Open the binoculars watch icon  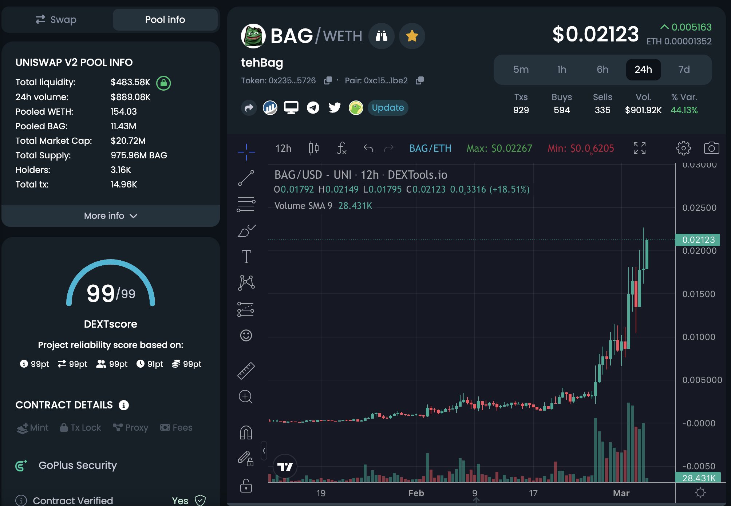(x=381, y=36)
